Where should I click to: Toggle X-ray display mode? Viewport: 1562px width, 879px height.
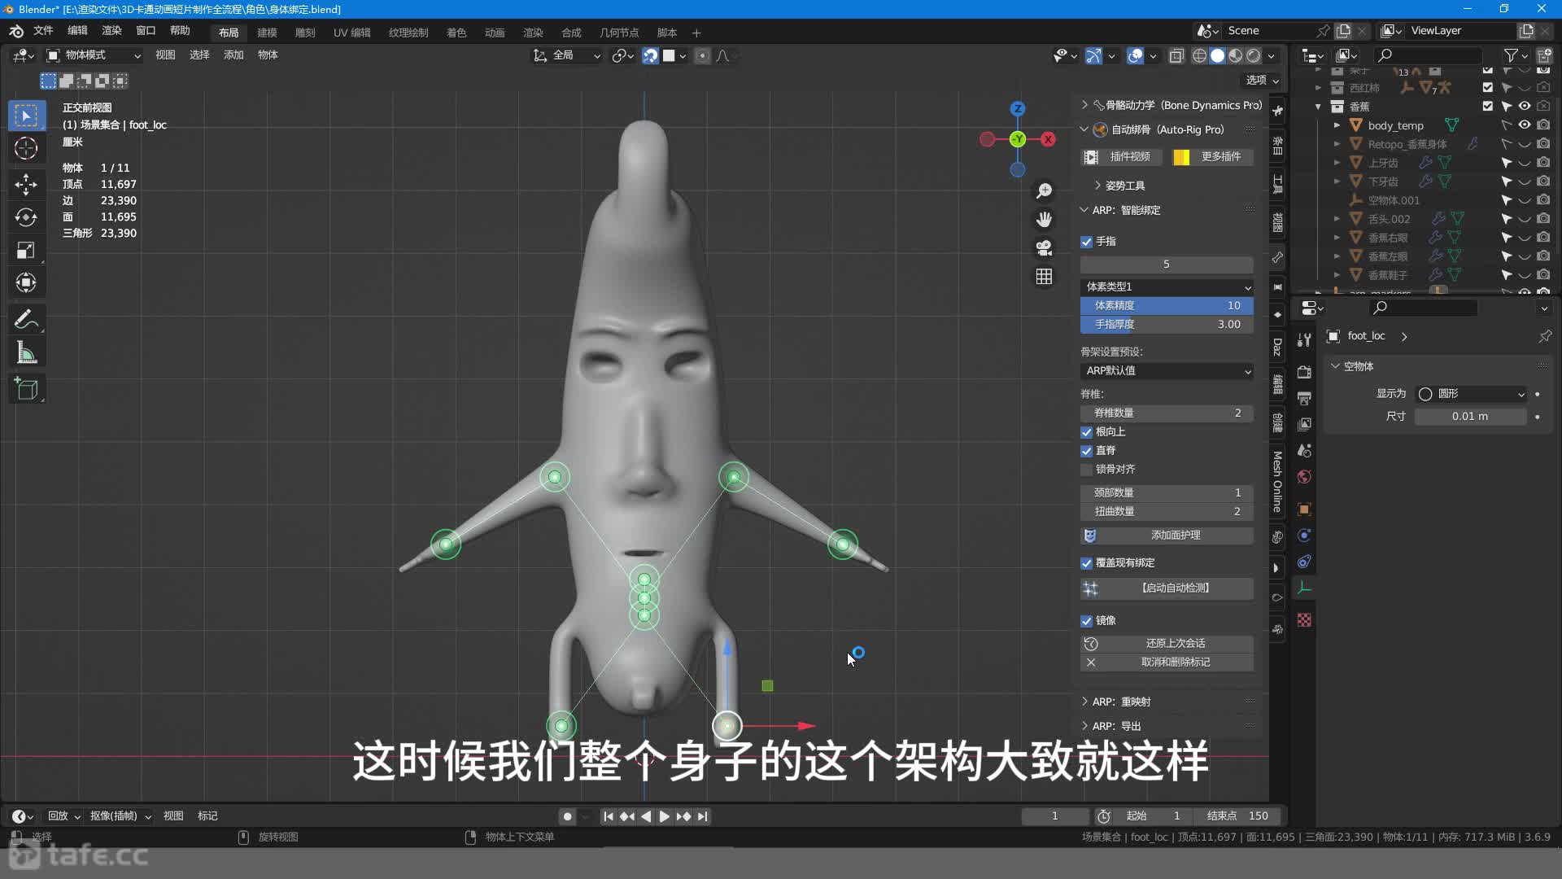coord(1176,55)
